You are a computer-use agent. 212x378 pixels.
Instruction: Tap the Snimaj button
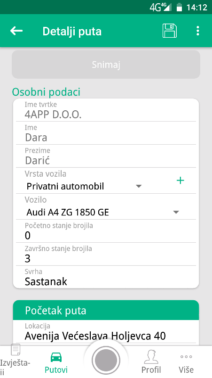point(106,65)
